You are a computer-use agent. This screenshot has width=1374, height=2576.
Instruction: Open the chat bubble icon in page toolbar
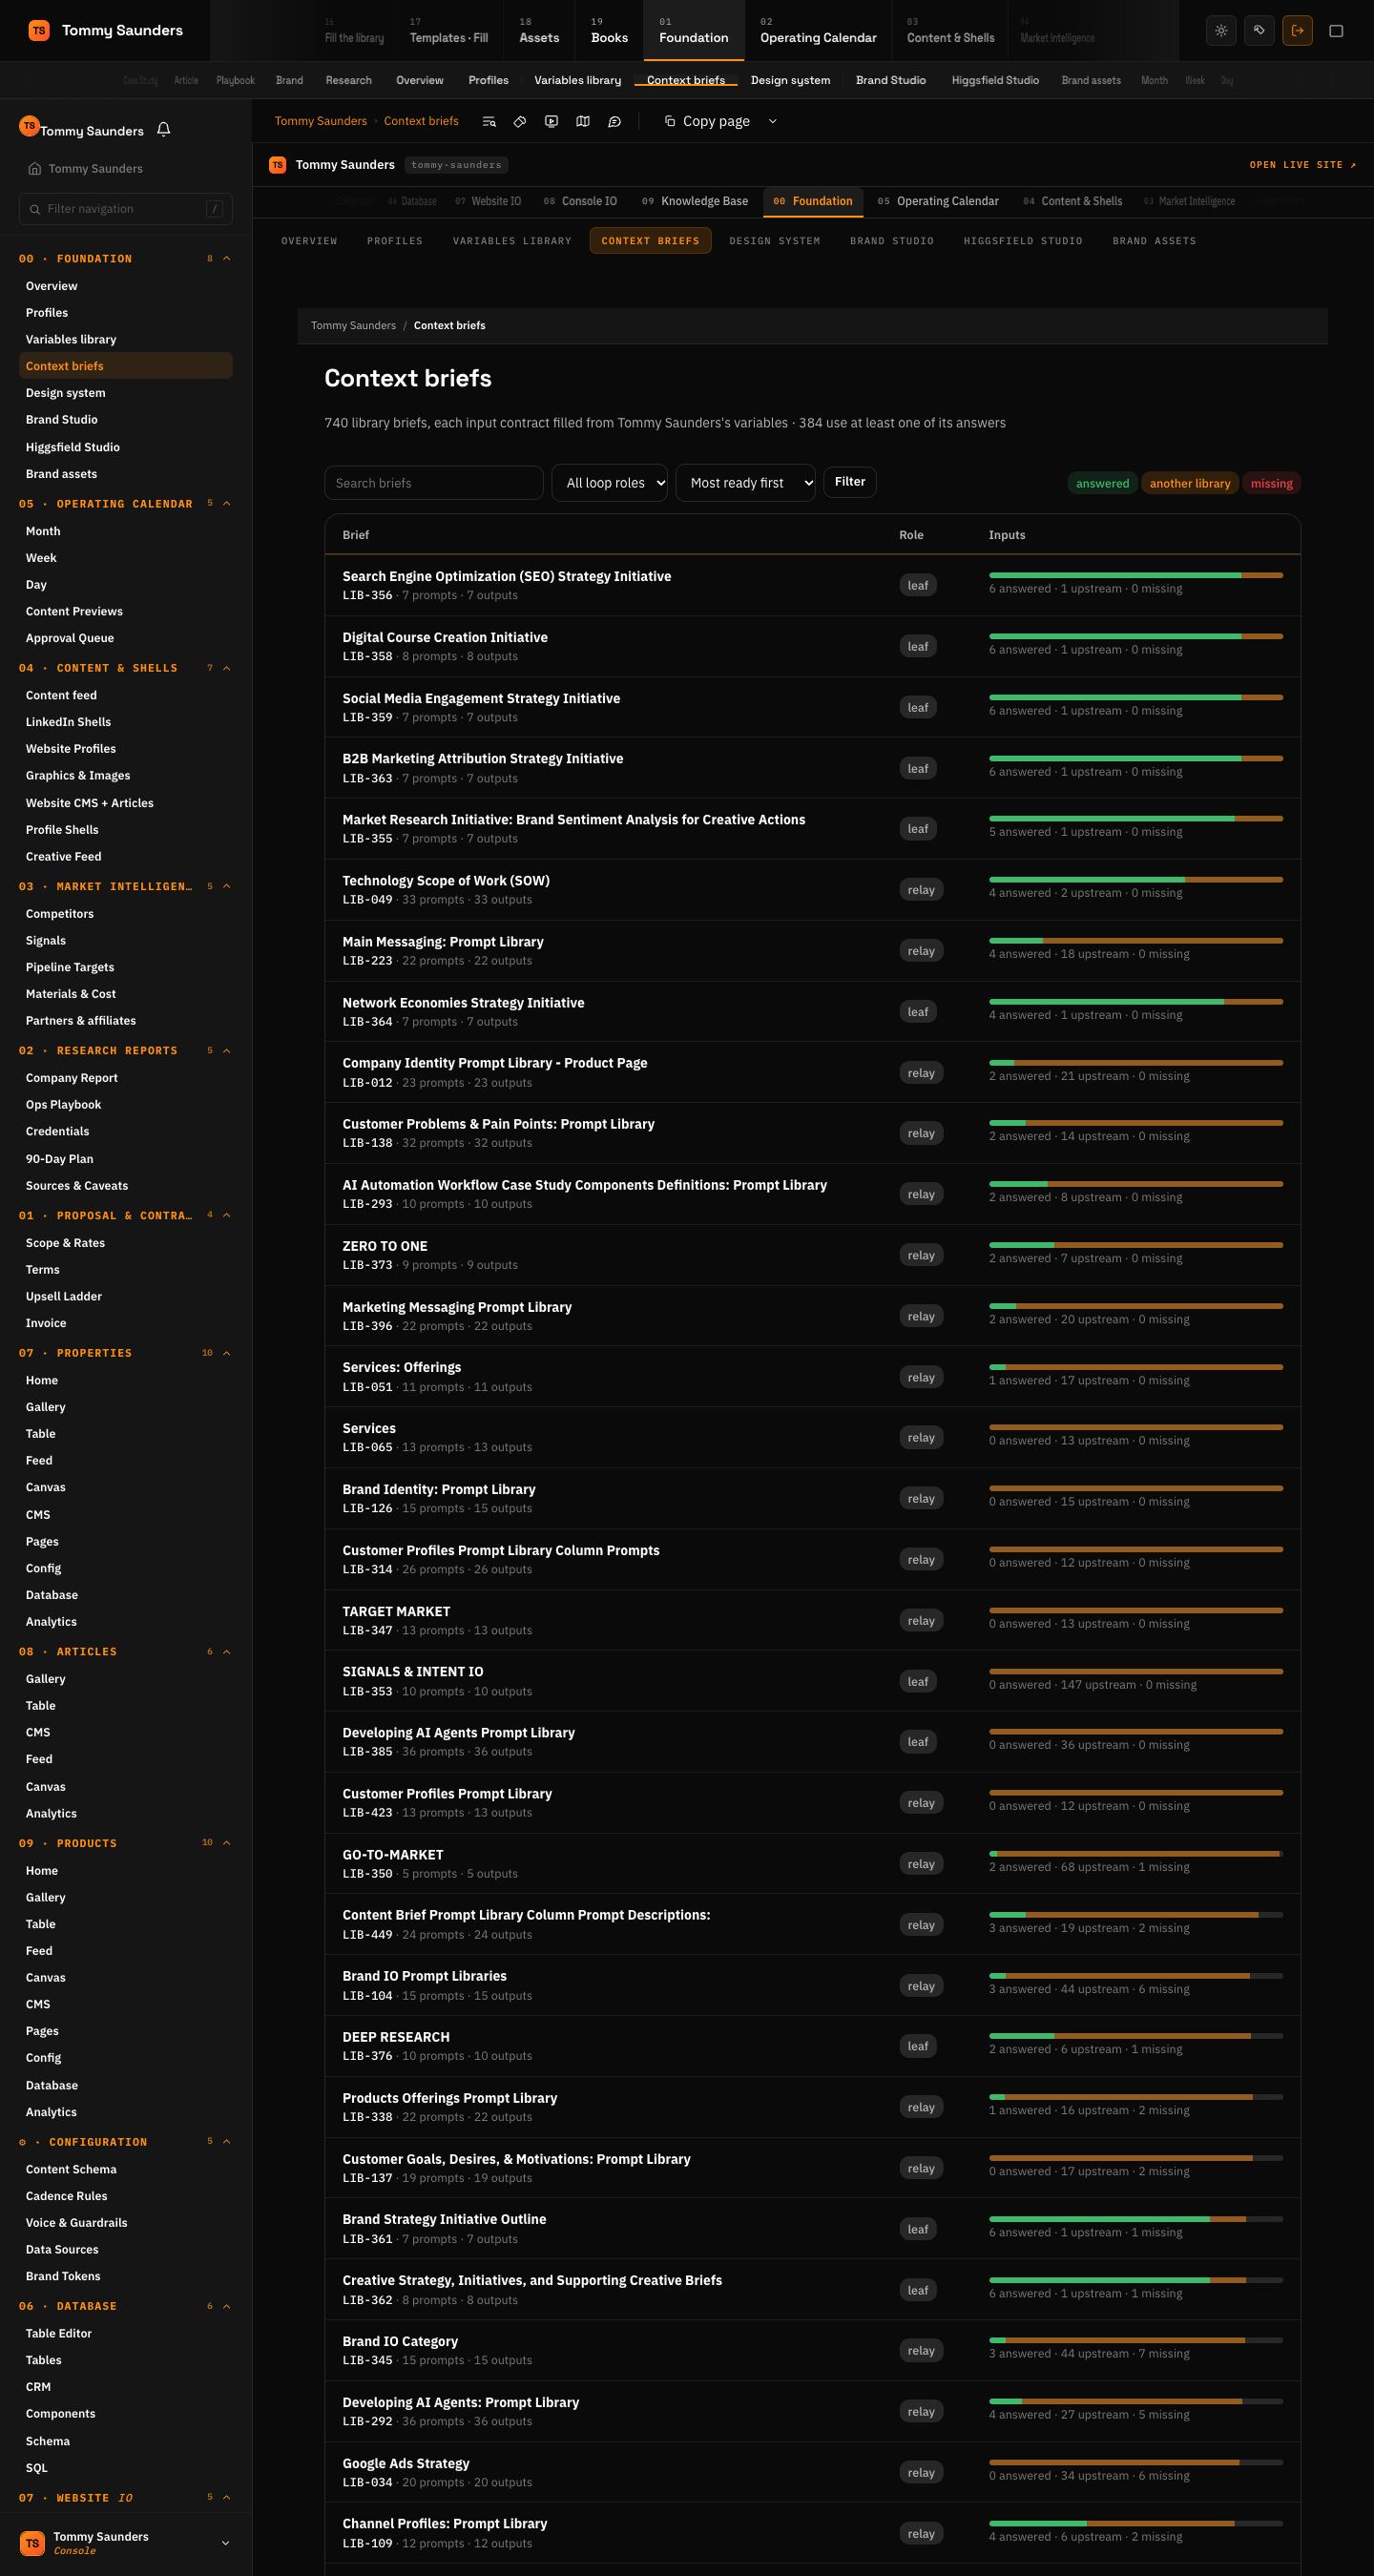click(x=615, y=121)
